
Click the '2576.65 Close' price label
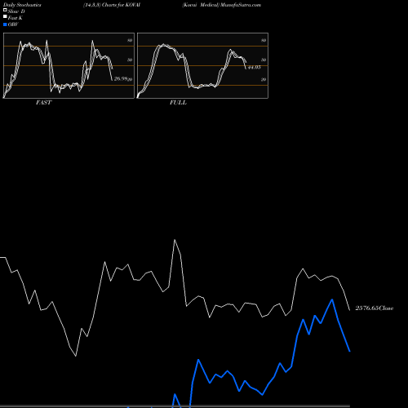pyautogui.click(x=375, y=308)
